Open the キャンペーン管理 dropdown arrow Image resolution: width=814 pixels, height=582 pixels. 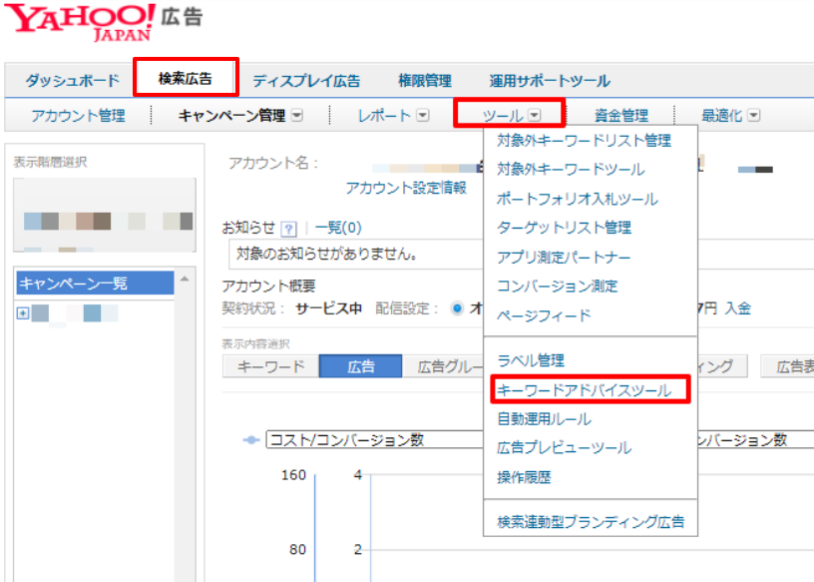tap(296, 116)
